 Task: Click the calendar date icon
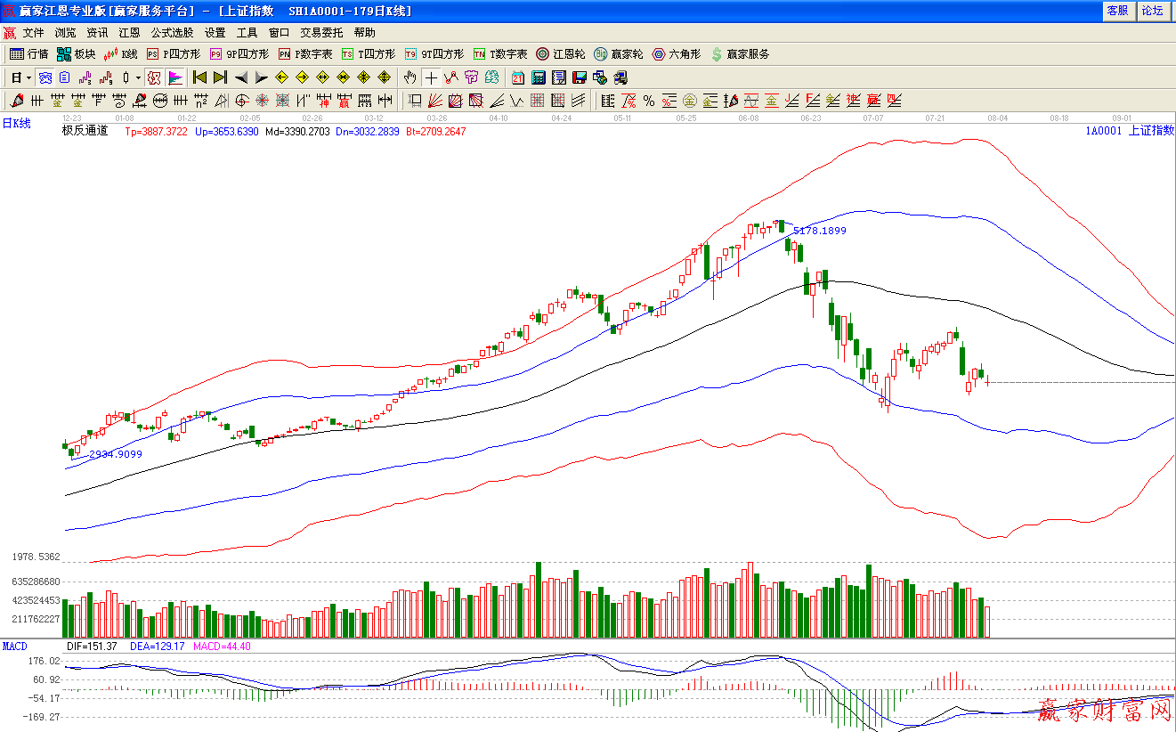coord(517,77)
